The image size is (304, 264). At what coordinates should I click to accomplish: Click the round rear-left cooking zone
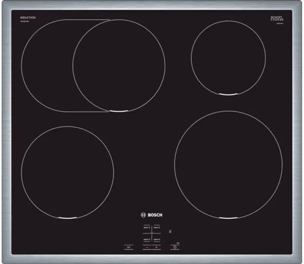pyautogui.click(x=119, y=66)
